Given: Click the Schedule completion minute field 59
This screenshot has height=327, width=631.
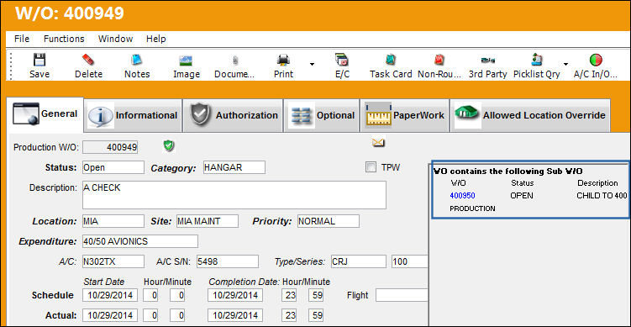Looking at the screenshot, I should tap(316, 295).
